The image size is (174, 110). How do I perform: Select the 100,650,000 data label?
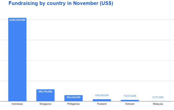[102, 95]
